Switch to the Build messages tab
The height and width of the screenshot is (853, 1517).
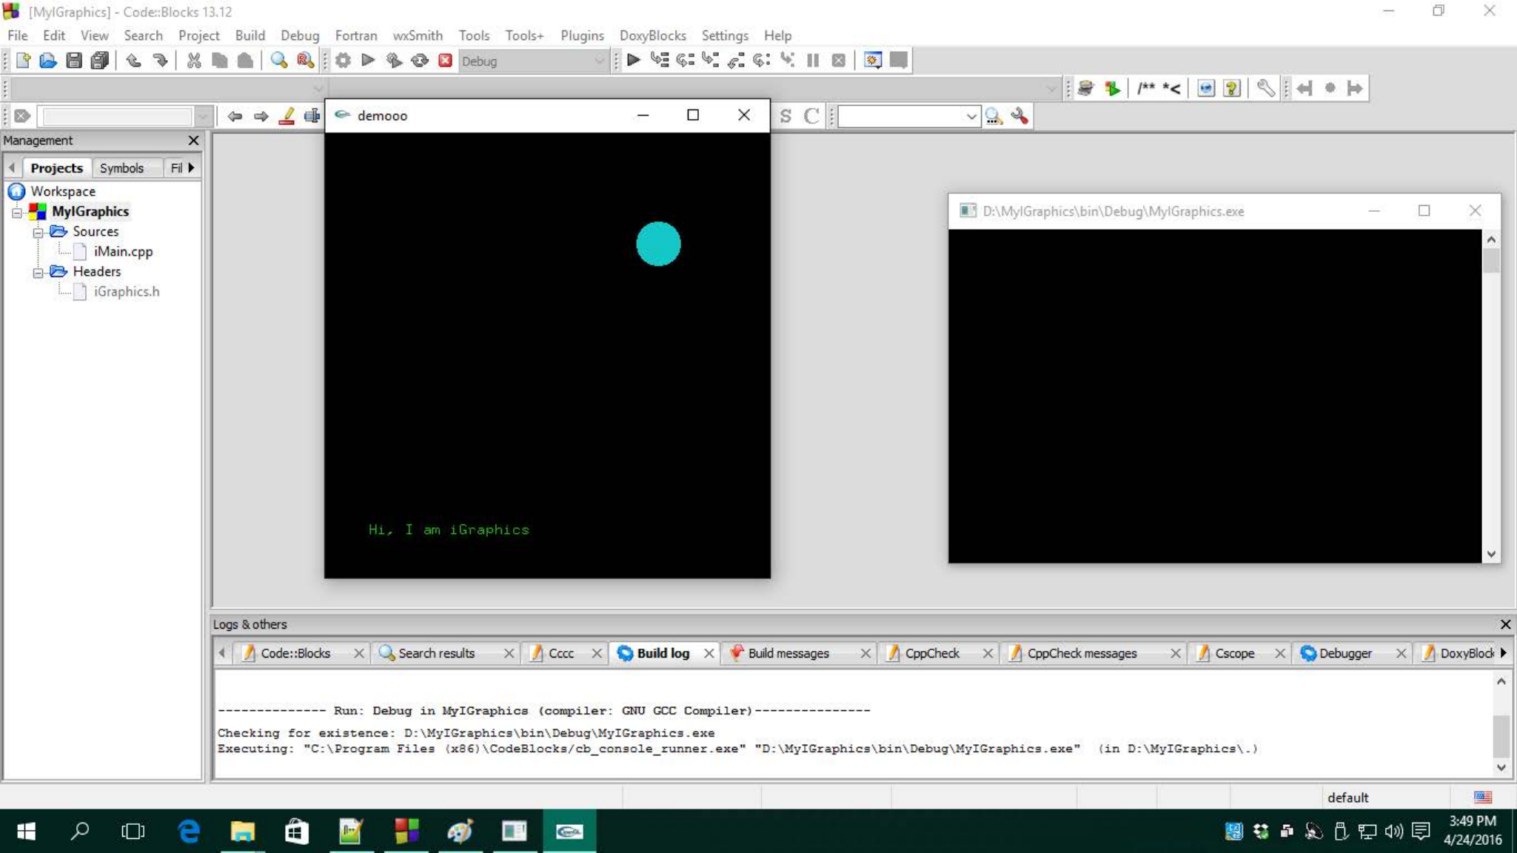tap(788, 653)
